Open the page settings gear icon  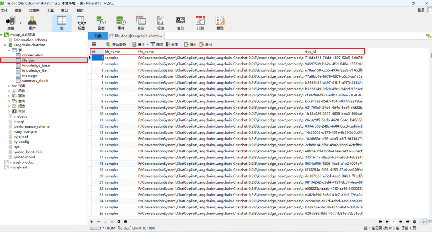[x=414, y=222]
